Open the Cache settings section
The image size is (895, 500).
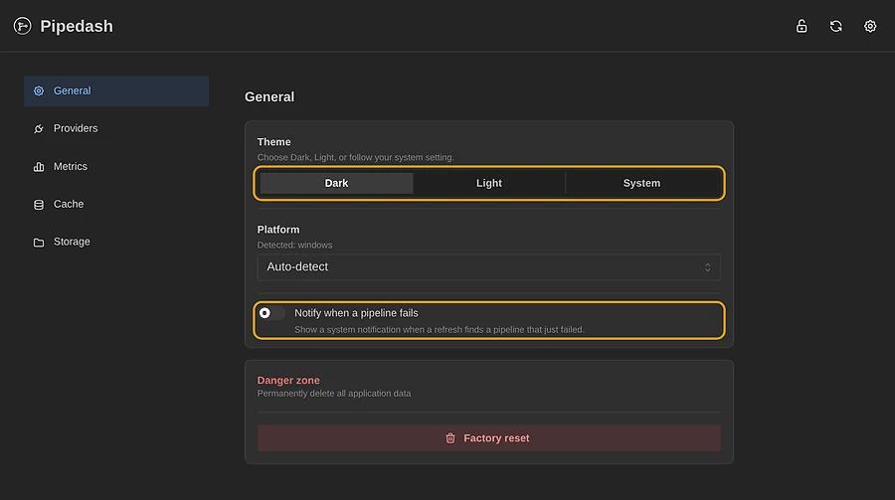(x=116, y=205)
